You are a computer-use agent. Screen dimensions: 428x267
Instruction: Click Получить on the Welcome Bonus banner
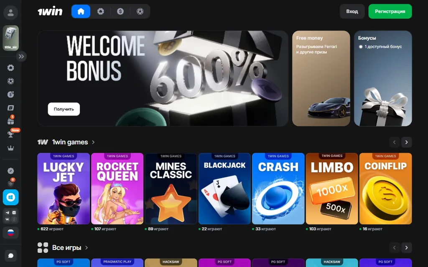click(x=64, y=109)
